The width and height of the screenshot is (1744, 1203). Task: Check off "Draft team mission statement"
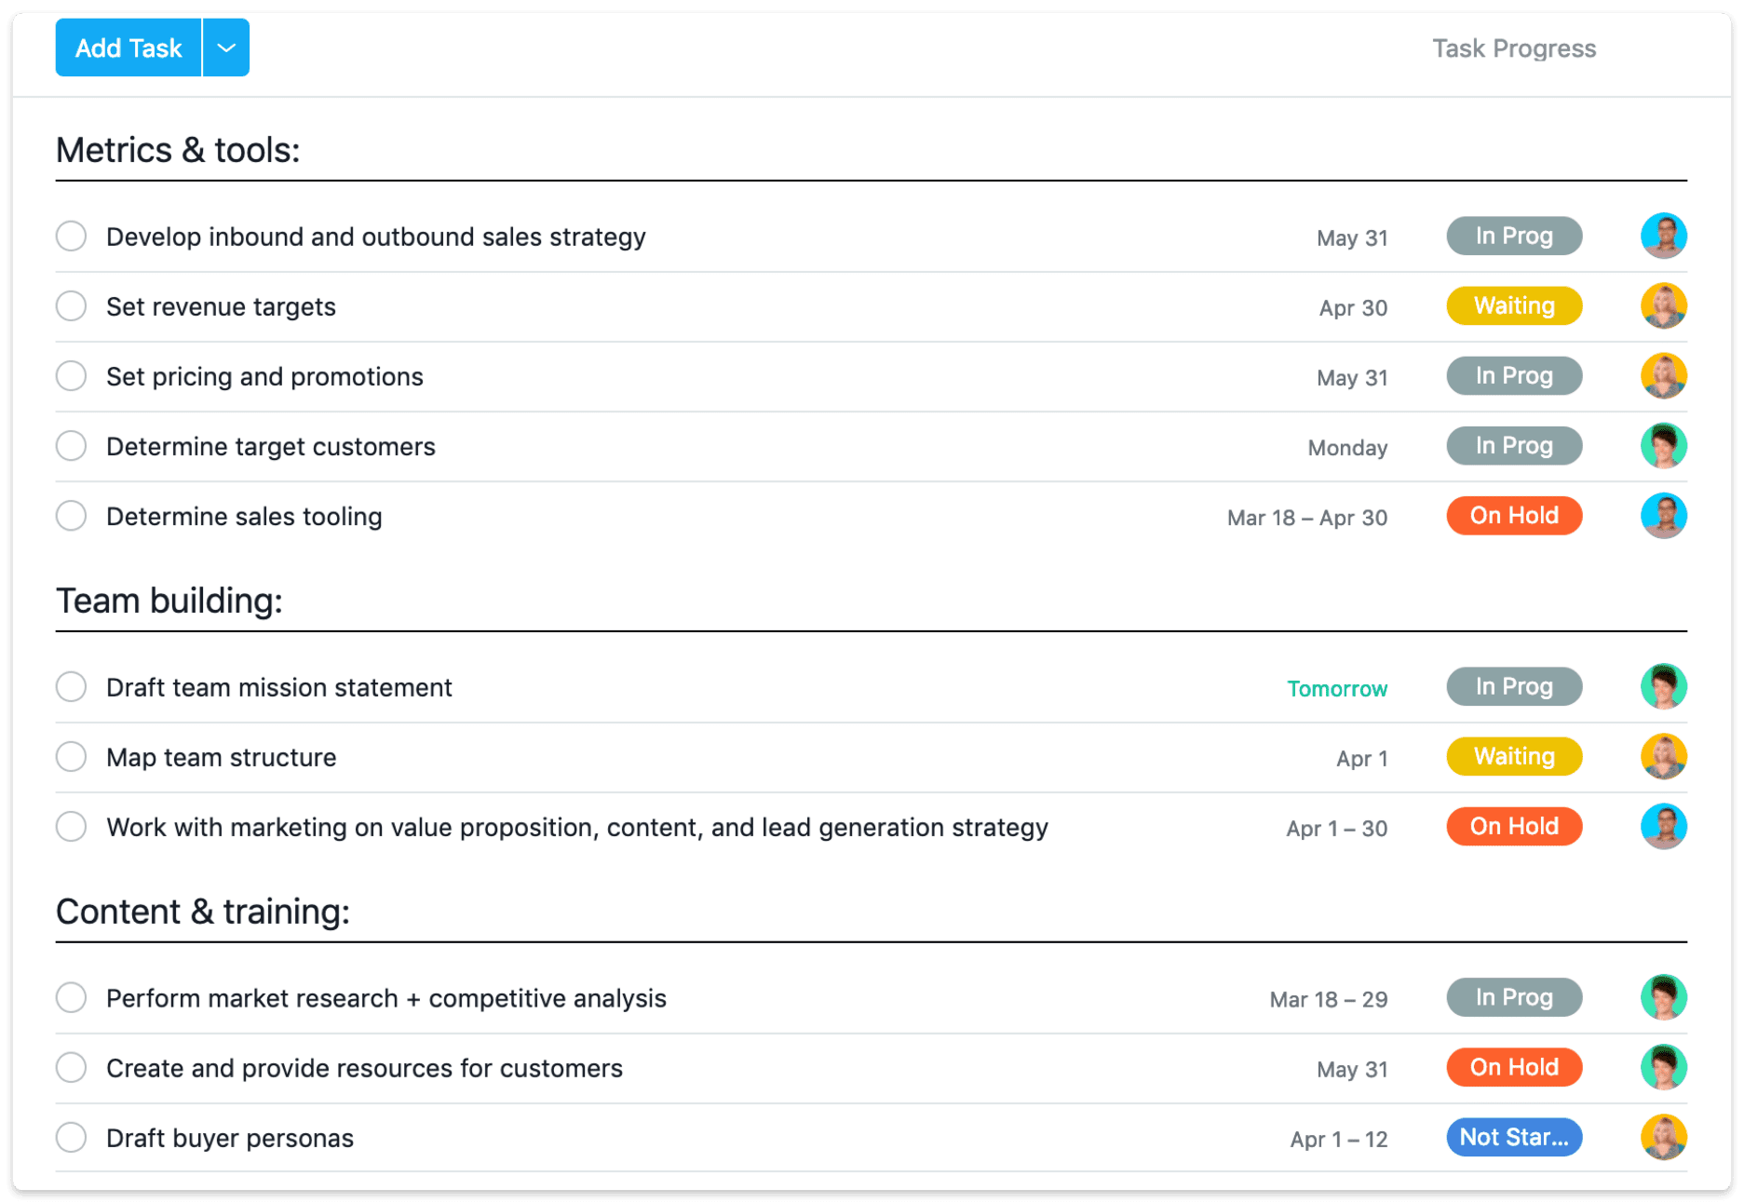71,686
